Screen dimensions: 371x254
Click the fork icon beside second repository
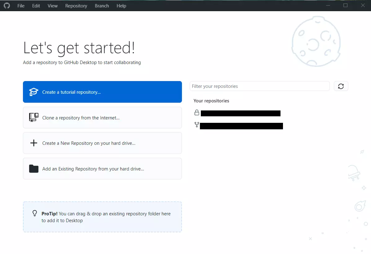coord(197,124)
